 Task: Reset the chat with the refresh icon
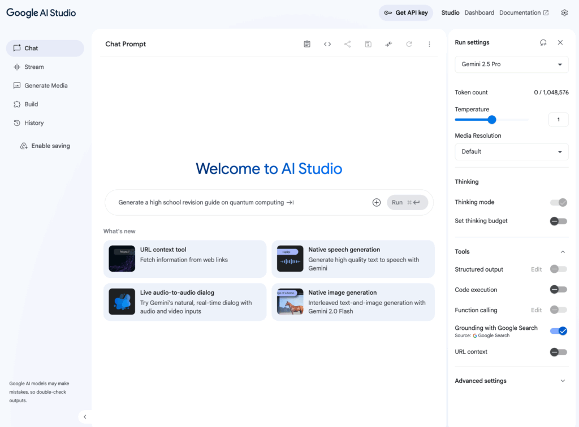point(409,43)
